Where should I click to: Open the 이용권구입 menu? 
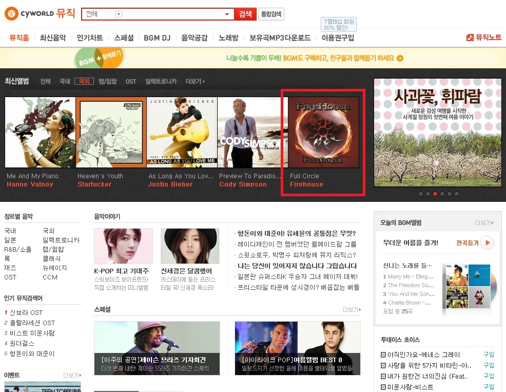pyautogui.click(x=338, y=38)
